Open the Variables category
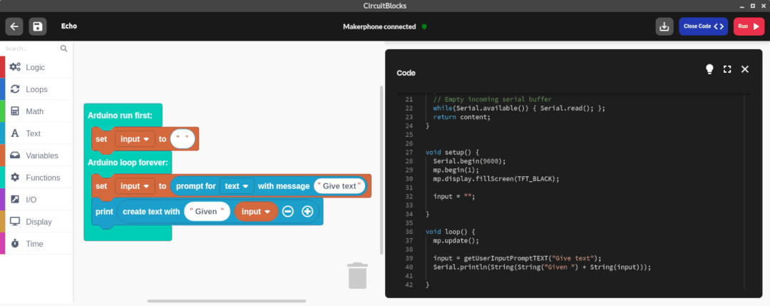The width and height of the screenshot is (770, 306). (37, 155)
